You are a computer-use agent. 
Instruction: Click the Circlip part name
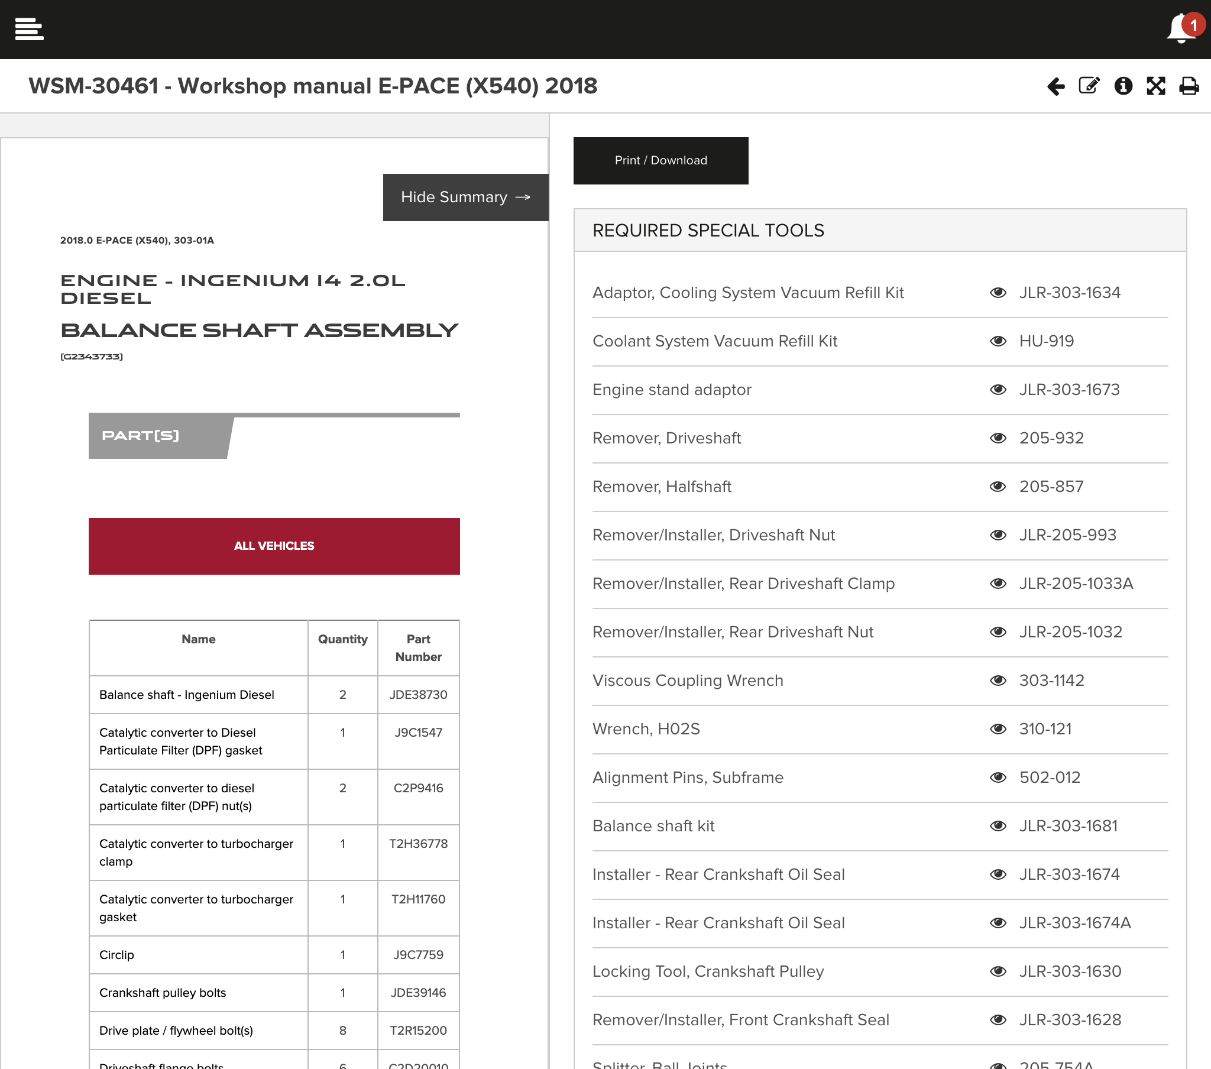pyautogui.click(x=116, y=956)
